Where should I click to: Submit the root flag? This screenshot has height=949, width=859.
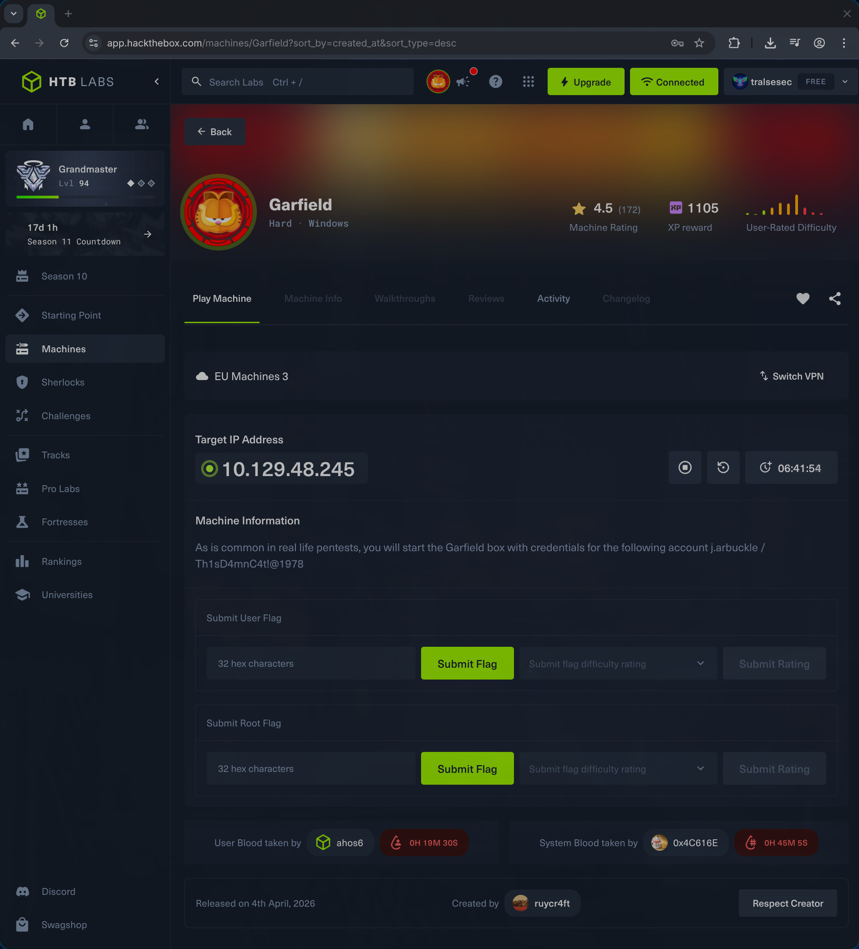pyautogui.click(x=467, y=769)
